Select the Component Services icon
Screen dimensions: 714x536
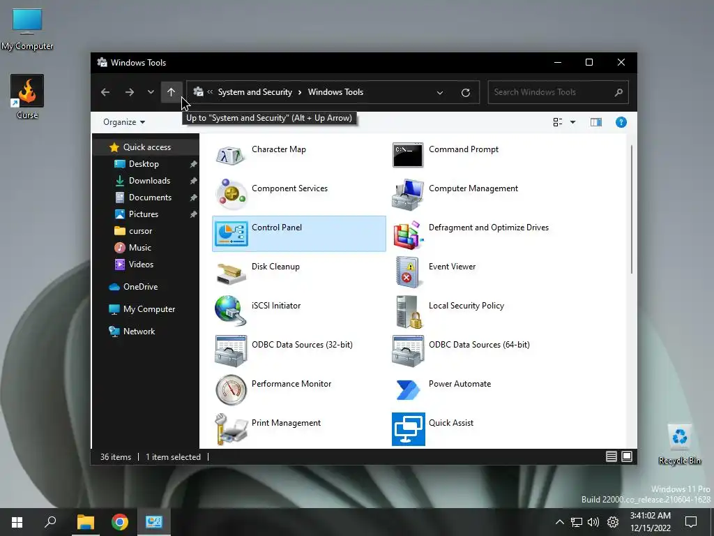[x=231, y=194]
